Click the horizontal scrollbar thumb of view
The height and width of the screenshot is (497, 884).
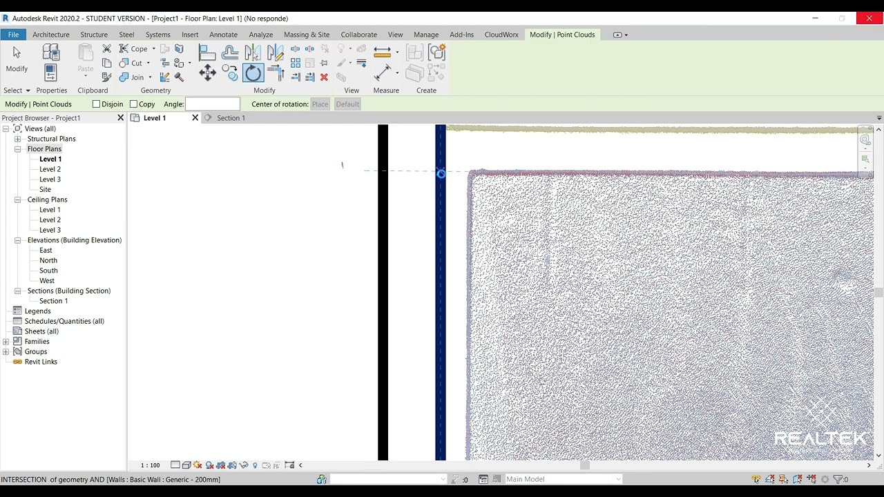pyautogui.click(x=584, y=465)
